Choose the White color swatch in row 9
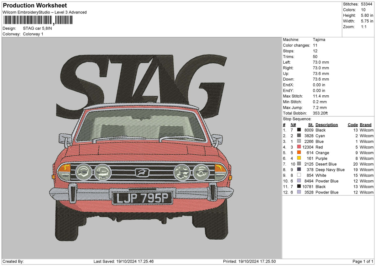Image resolution: width=376 pixels, height=266 pixels. tap(299, 175)
